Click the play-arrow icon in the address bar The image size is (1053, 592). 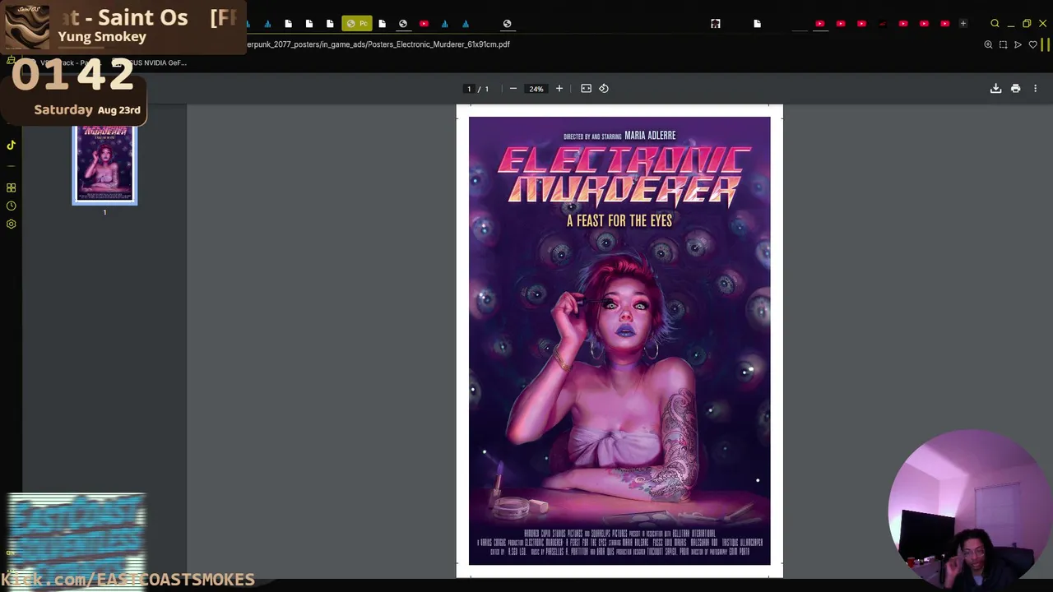click(x=1018, y=44)
